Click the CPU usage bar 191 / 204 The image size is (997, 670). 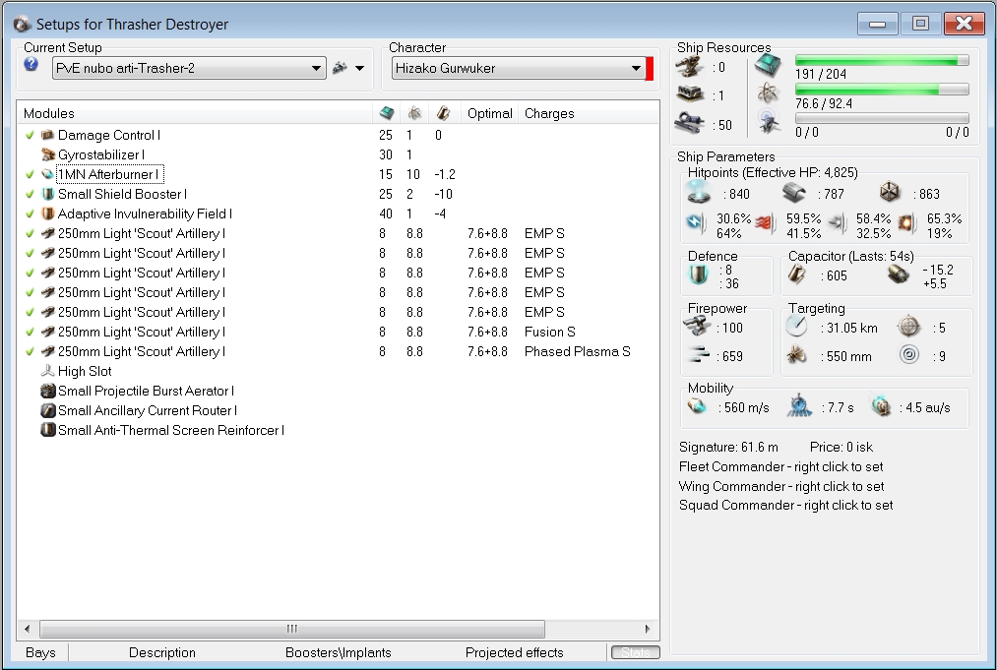[882, 60]
